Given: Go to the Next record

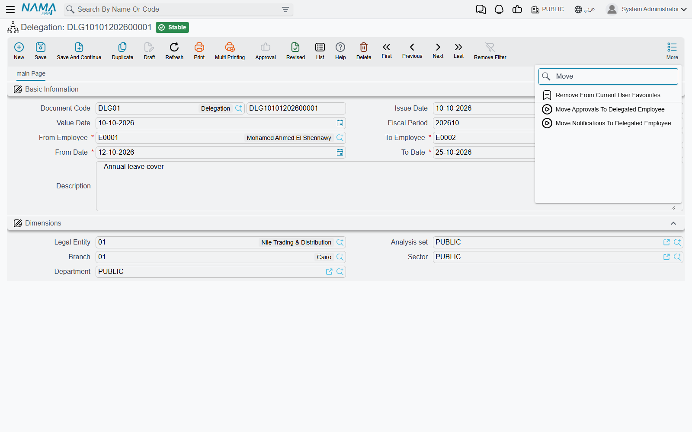Looking at the screenshot, I should (438, 51).
